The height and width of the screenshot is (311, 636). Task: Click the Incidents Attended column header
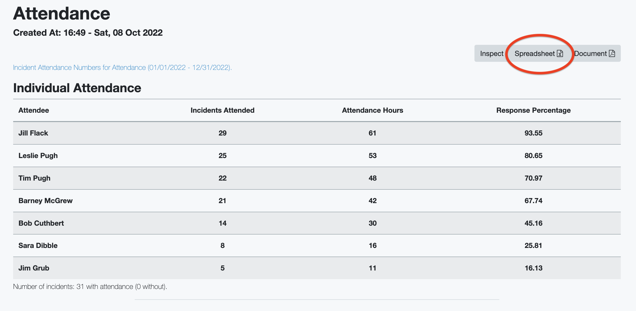[222, 110]
